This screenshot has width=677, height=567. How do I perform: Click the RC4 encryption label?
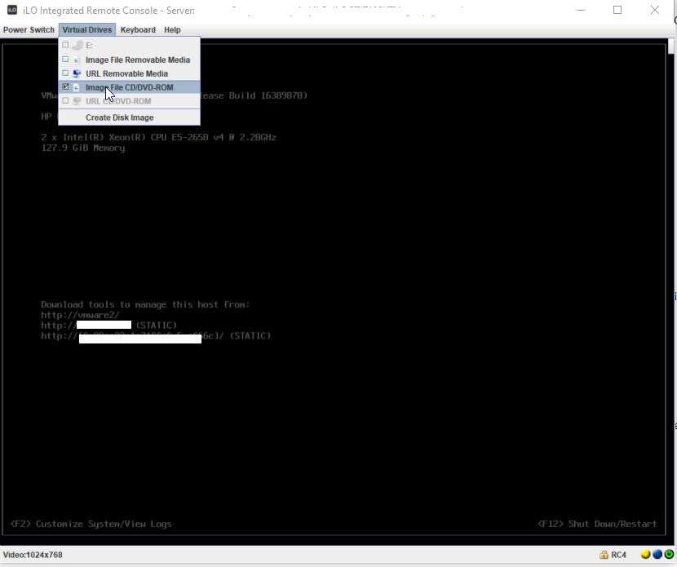(x=619, y=555)
